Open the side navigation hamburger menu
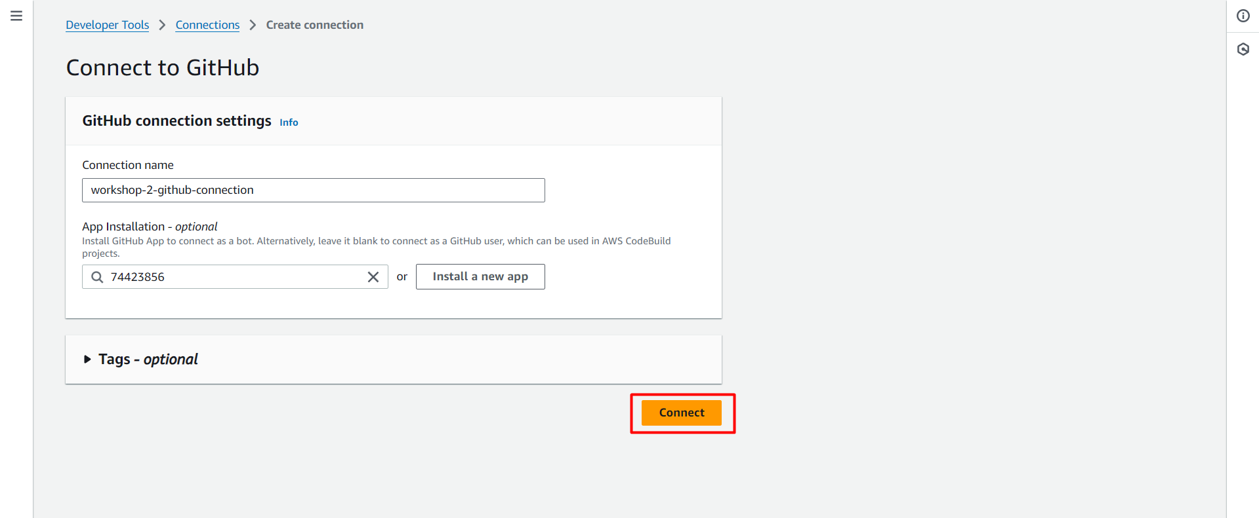 (16, 16)
